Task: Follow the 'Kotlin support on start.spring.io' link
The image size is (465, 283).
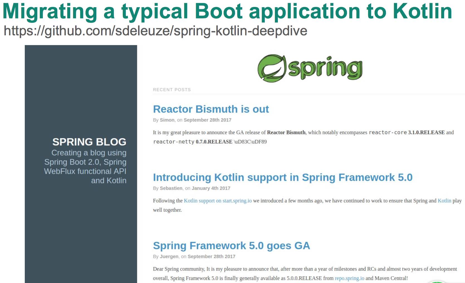Action: [218, 201]
